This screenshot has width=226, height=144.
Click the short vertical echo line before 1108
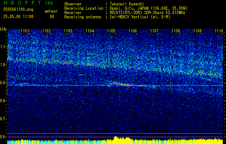[170, 85]
